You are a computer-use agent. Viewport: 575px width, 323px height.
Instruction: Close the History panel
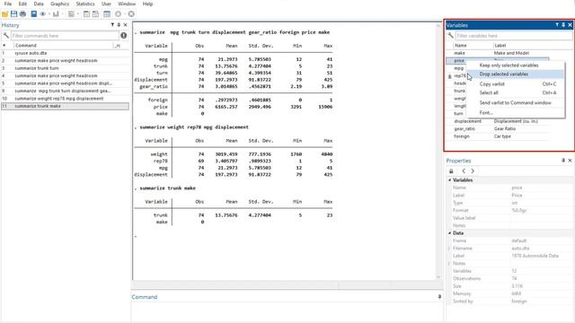point(126,25)
